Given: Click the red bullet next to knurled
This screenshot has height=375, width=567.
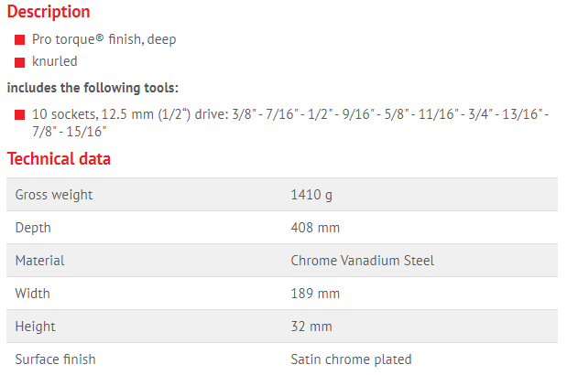Looking at the screenshot, I should point(20,62).
